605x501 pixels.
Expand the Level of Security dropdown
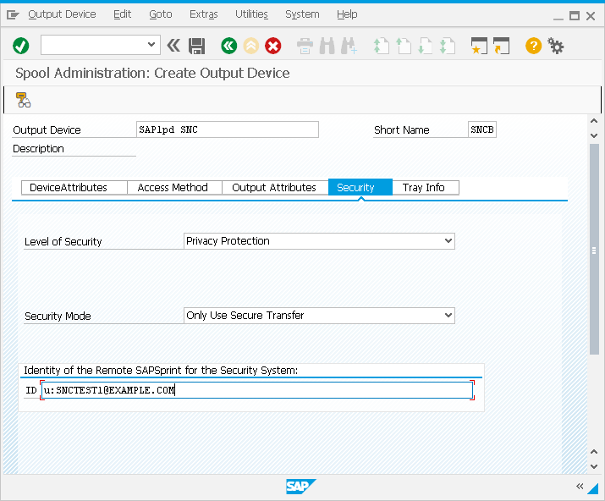tap(448, 241)
